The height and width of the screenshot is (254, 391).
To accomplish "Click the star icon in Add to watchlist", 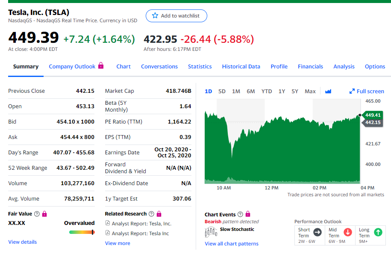I will [155, 16].
